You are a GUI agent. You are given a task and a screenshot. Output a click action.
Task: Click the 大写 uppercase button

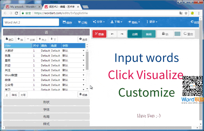coord(23,95)
